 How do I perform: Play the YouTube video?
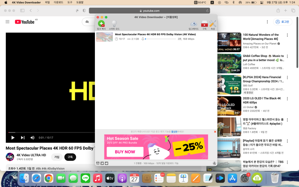(x=13, y=137)
